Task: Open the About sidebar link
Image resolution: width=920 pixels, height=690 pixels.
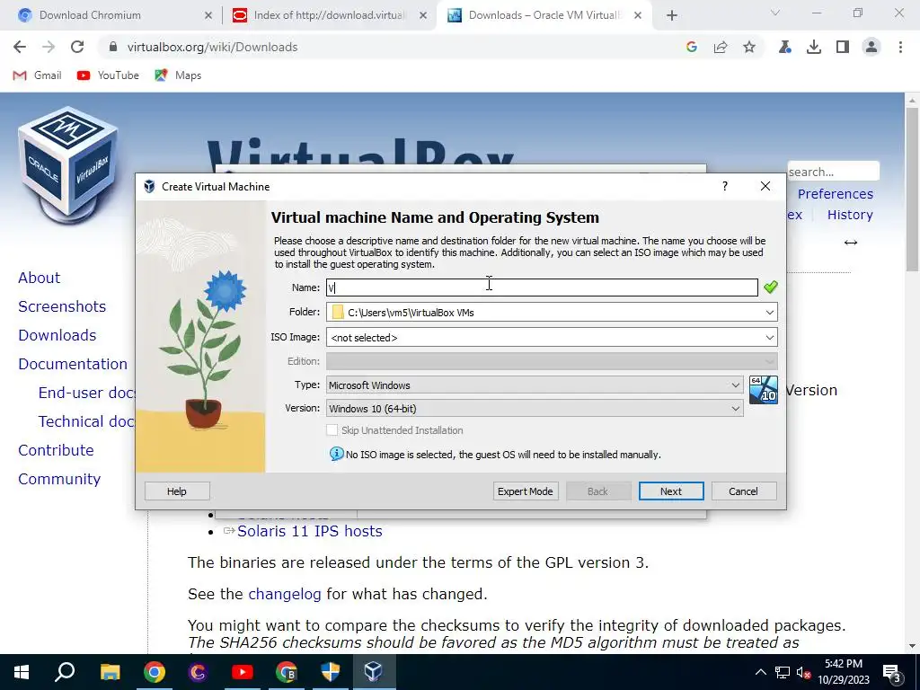Action: click(x=40, y=278)
